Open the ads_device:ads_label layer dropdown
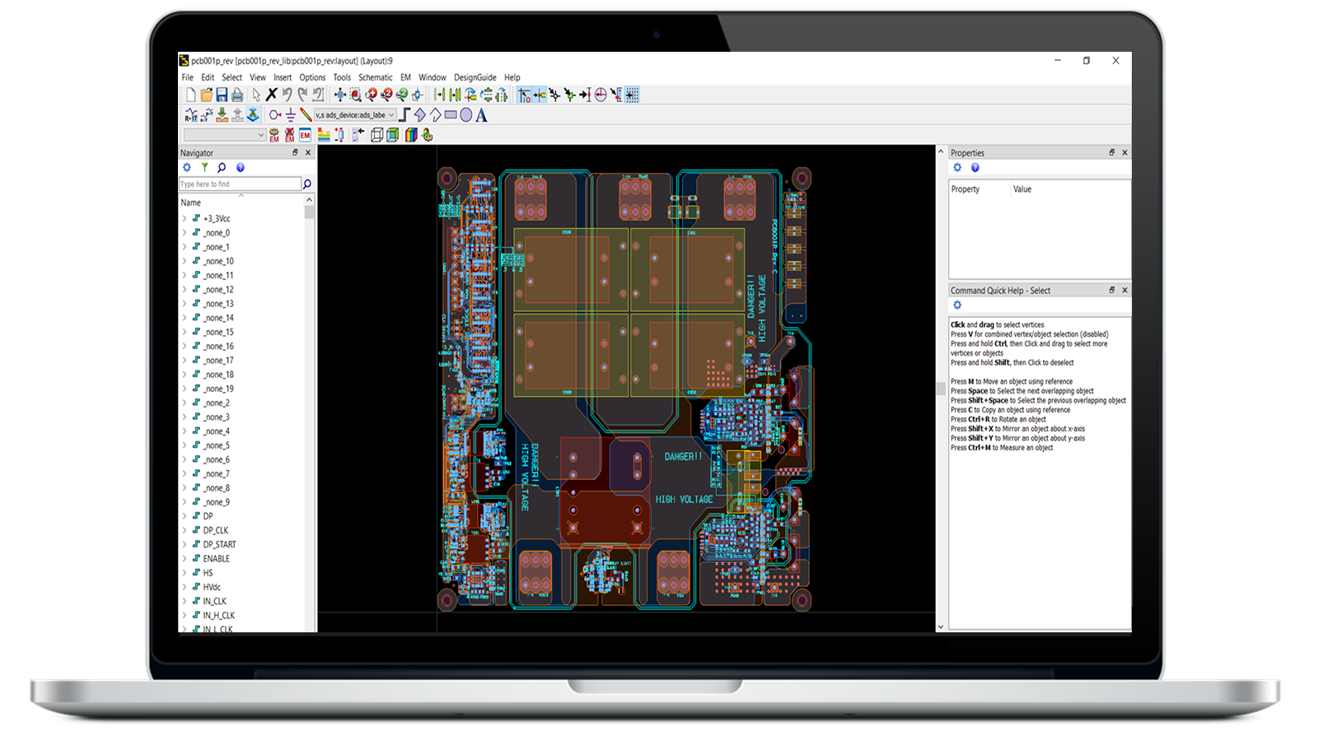Viewport: 1318px width, 741px height. tap(355, 115)
